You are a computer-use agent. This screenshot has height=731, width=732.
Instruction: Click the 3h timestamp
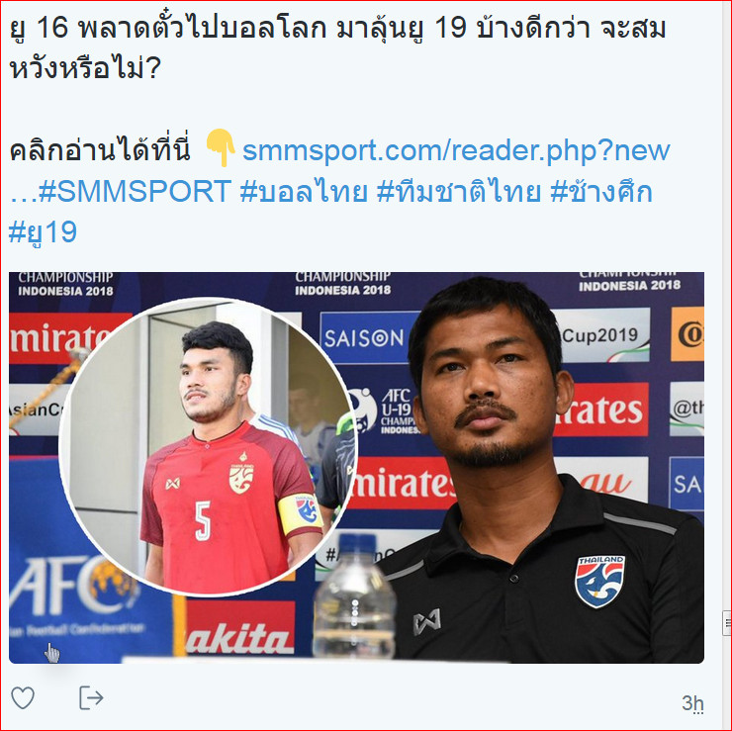point(692,702)
